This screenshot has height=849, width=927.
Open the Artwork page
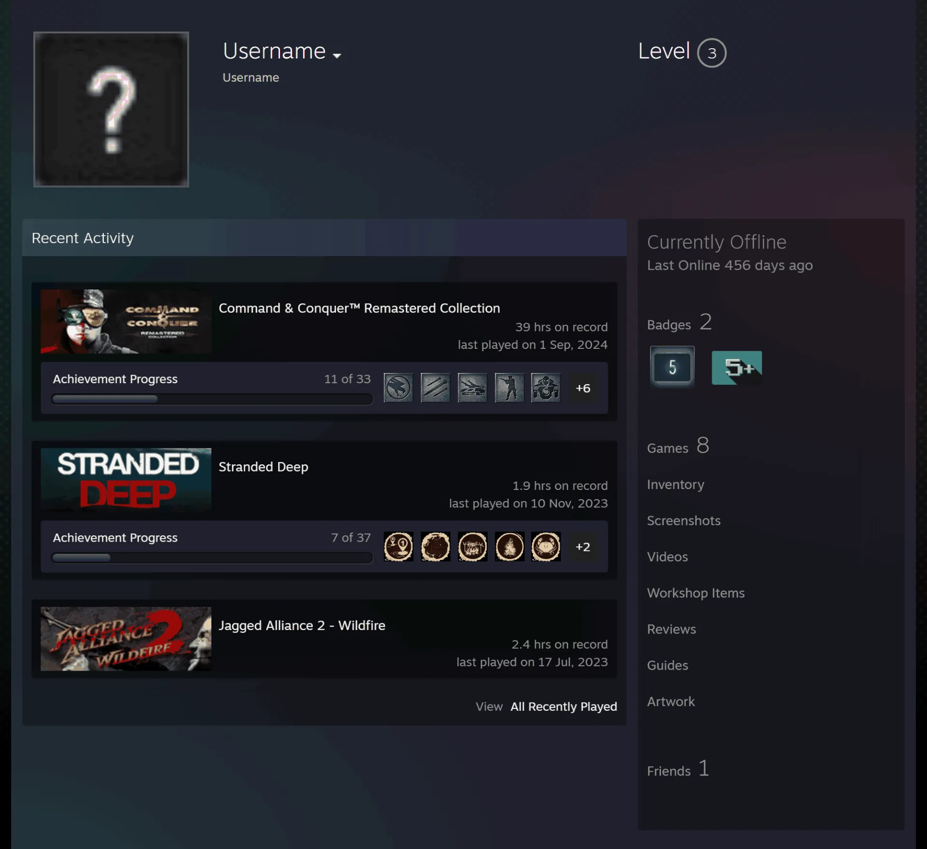click(x=671, y=702)
